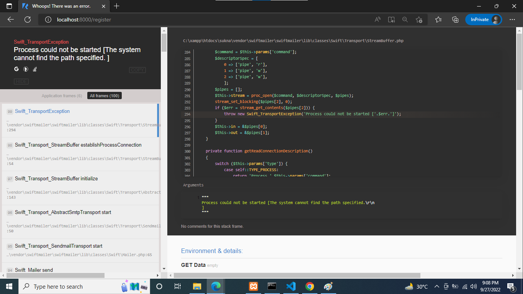The height and width of the screenshot is (294, 523).
Task: Refresh the localhost page
Action: pos(28,20)
